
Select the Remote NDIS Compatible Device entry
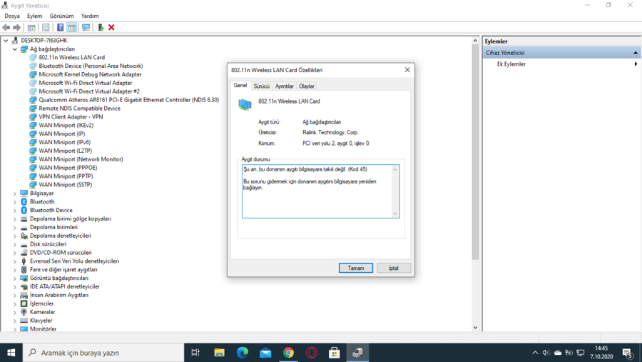click(x=79, y=109)
